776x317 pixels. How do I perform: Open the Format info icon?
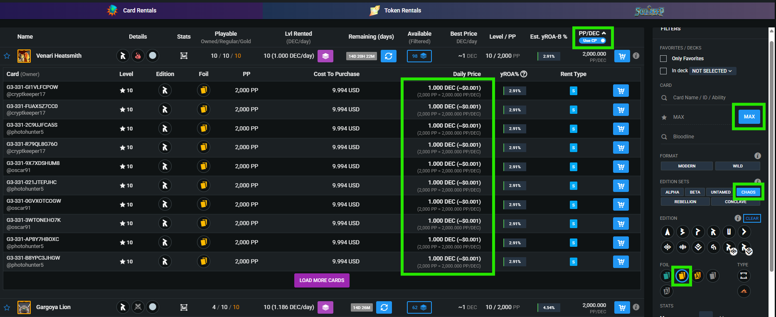click(x=758, y=156)
